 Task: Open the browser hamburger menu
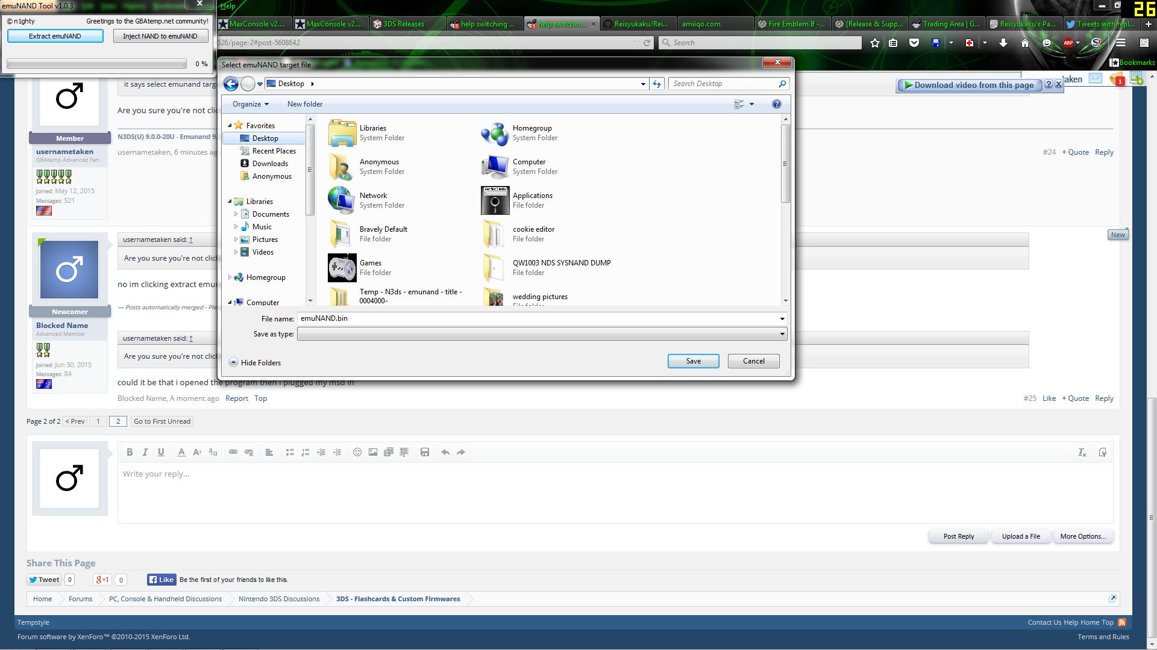tap(1121, 43)
